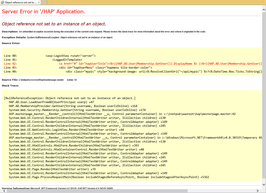Open a new blank browser tab
Viewport: 266px width, 193px height.
click(44, 2)
